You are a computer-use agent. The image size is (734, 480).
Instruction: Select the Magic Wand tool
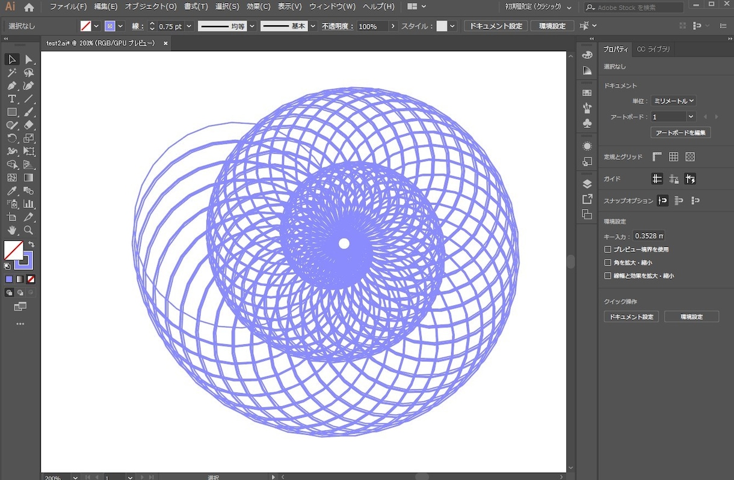[11, 72]
